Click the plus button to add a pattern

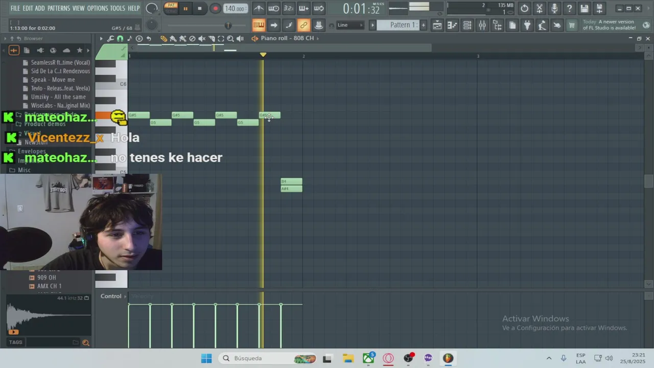click(423, 25)
